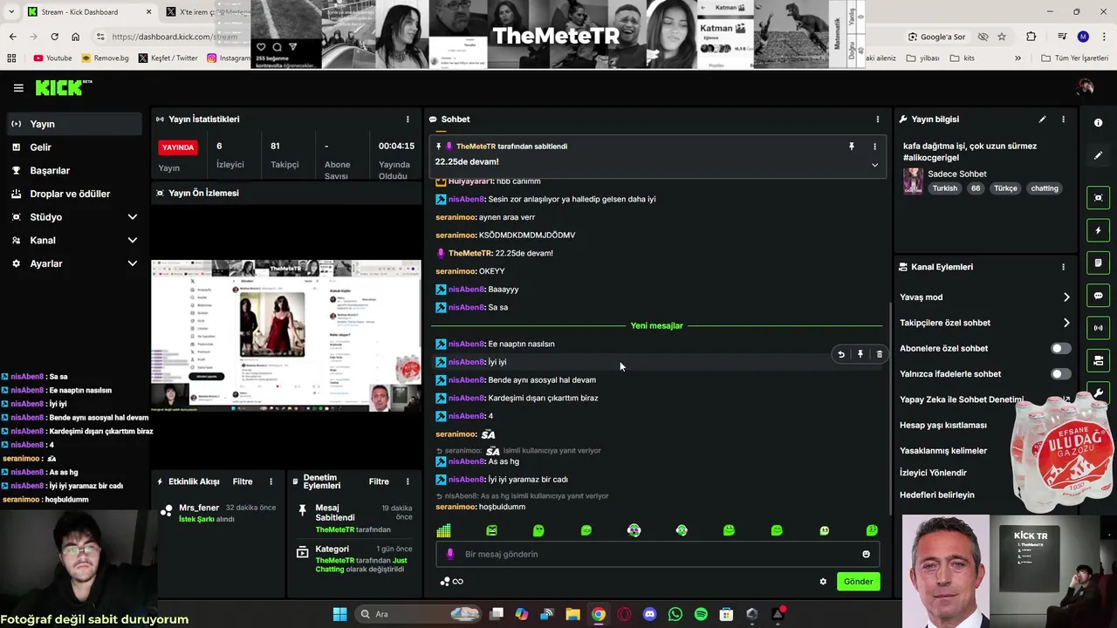The height and width of the screenshot is (628, 1117).
Task: Click the document icon in the right rail
Action: point(1098,263)
